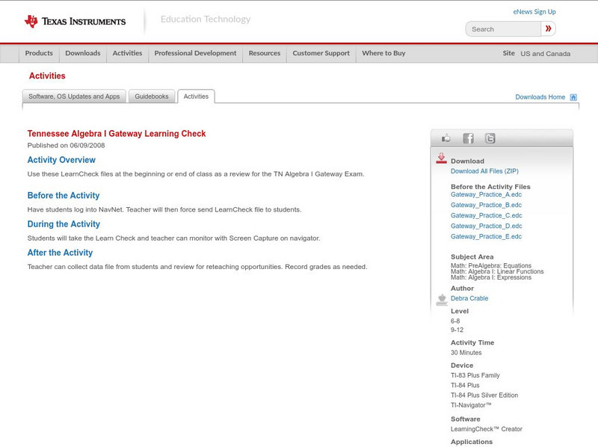Click the Downloads Home house icon

tap(573, 96)
